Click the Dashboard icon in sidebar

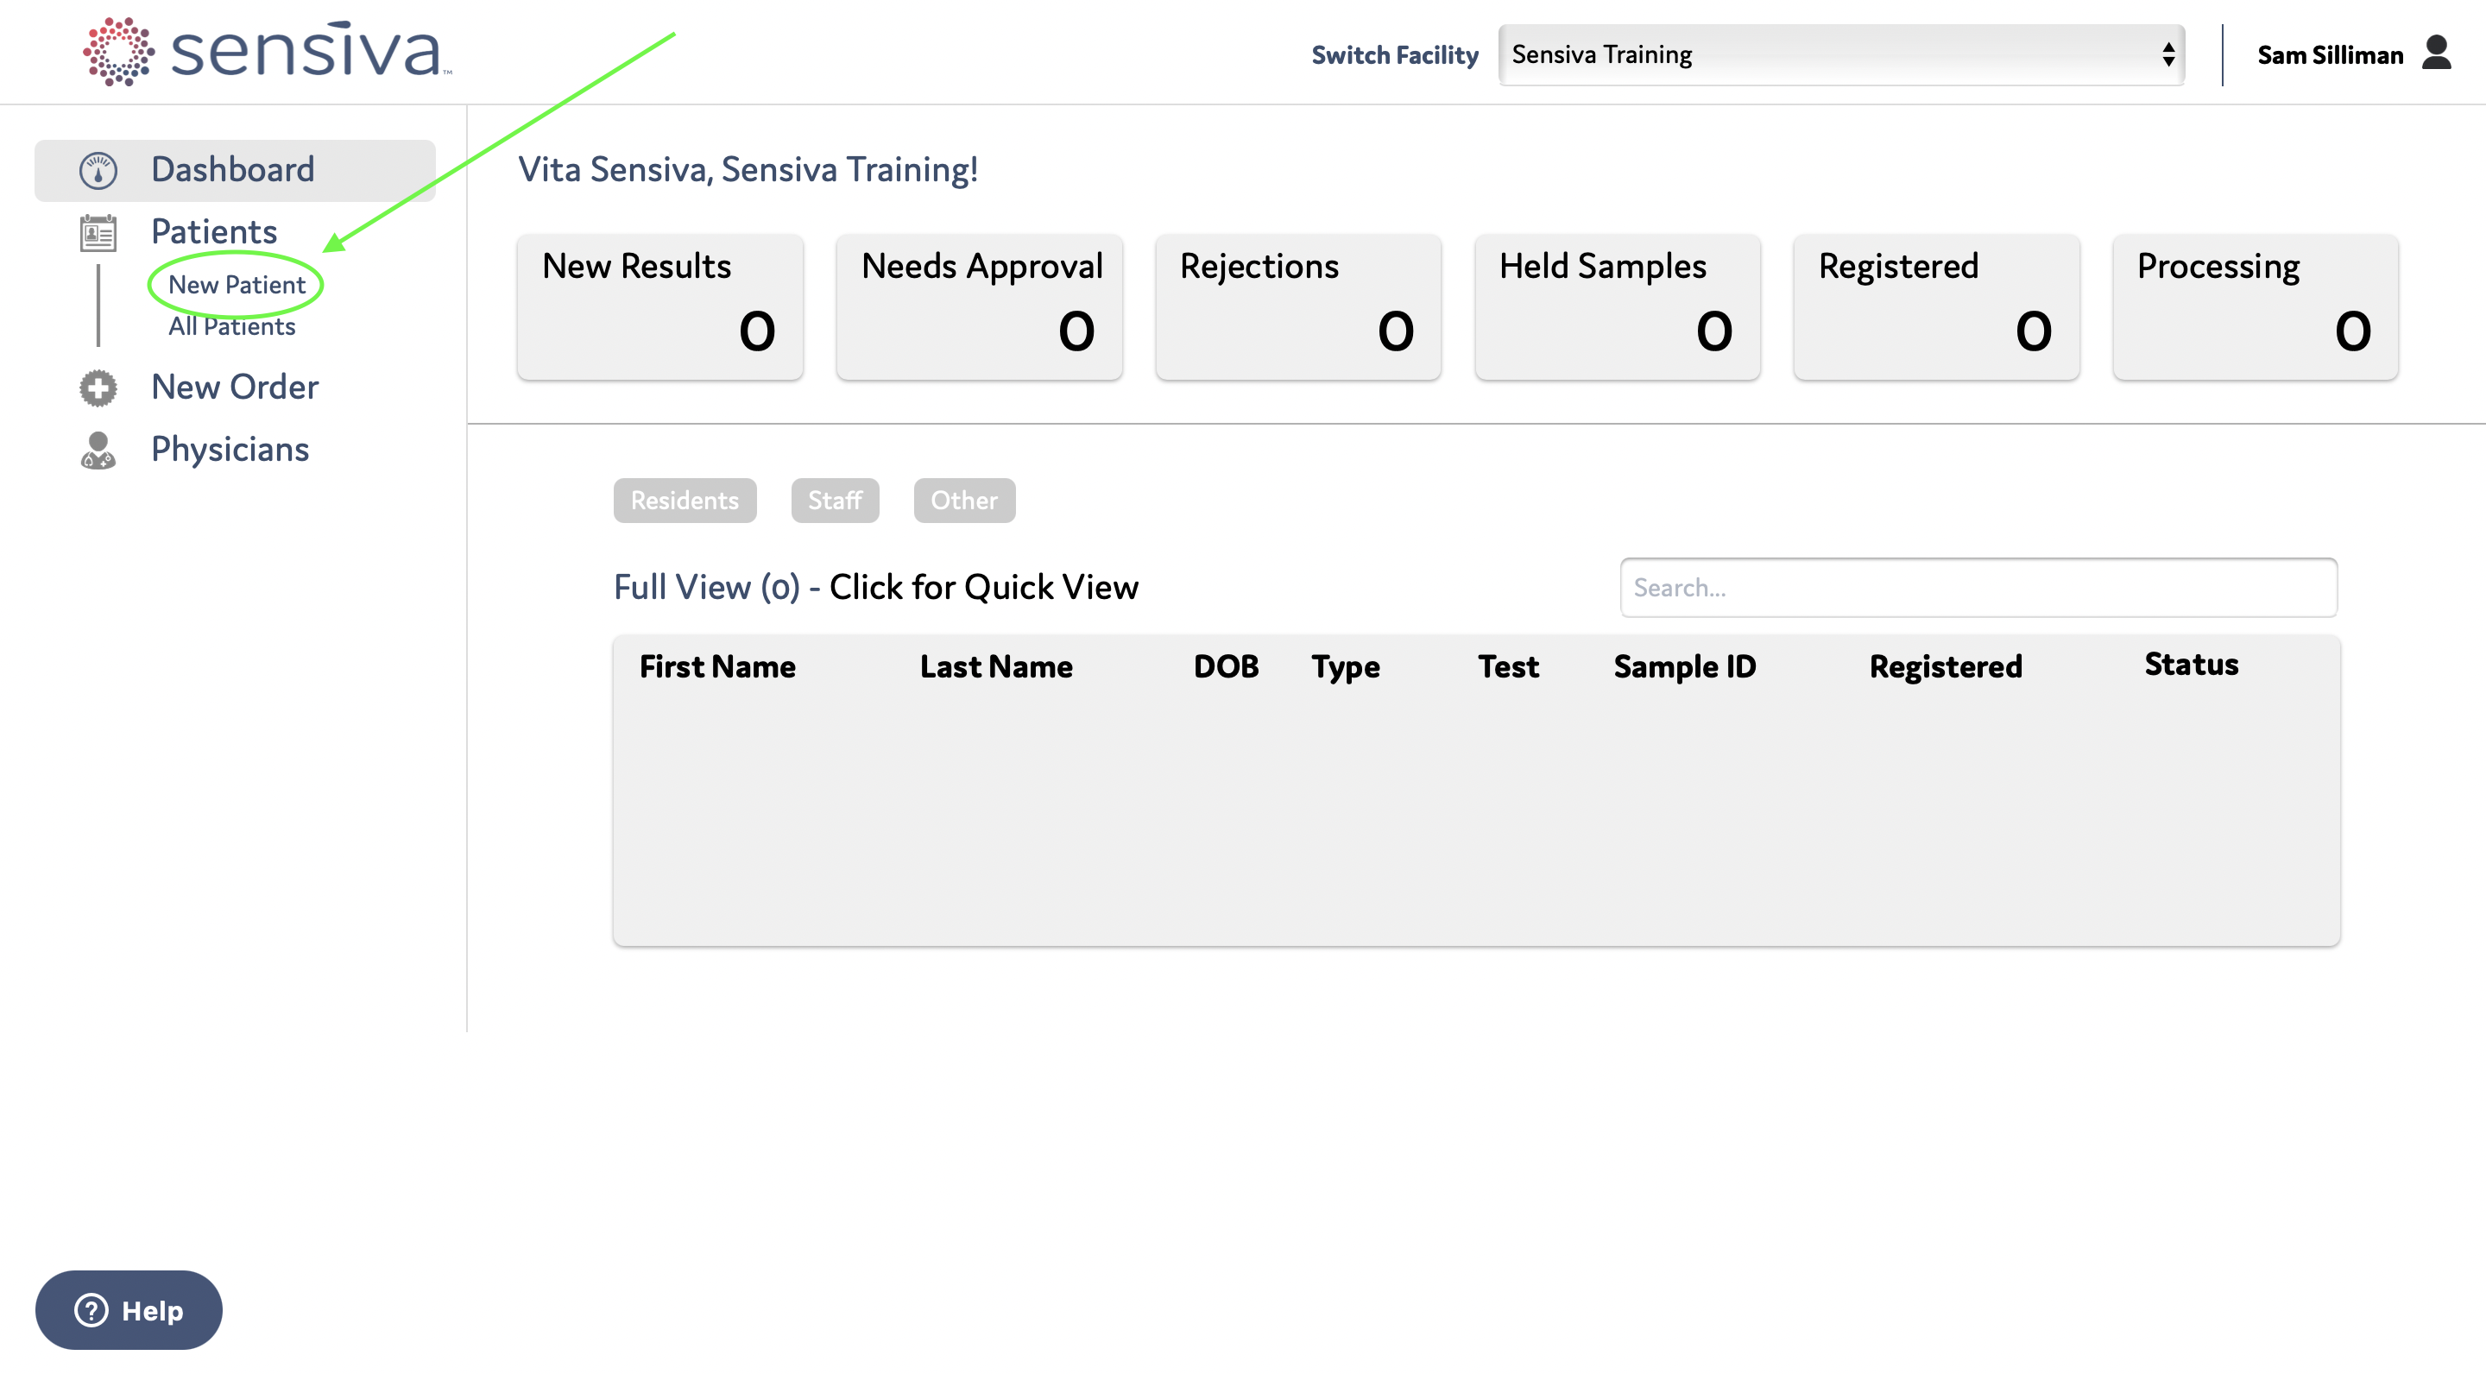(98, 169)
